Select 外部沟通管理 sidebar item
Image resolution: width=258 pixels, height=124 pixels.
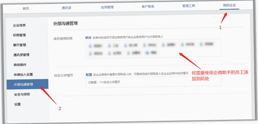(x=28, y=84)
